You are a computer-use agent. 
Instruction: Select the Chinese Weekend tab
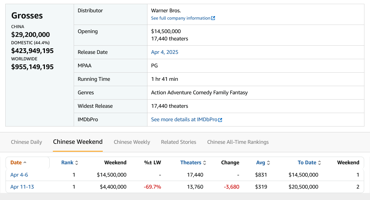(x=78, y=142)
